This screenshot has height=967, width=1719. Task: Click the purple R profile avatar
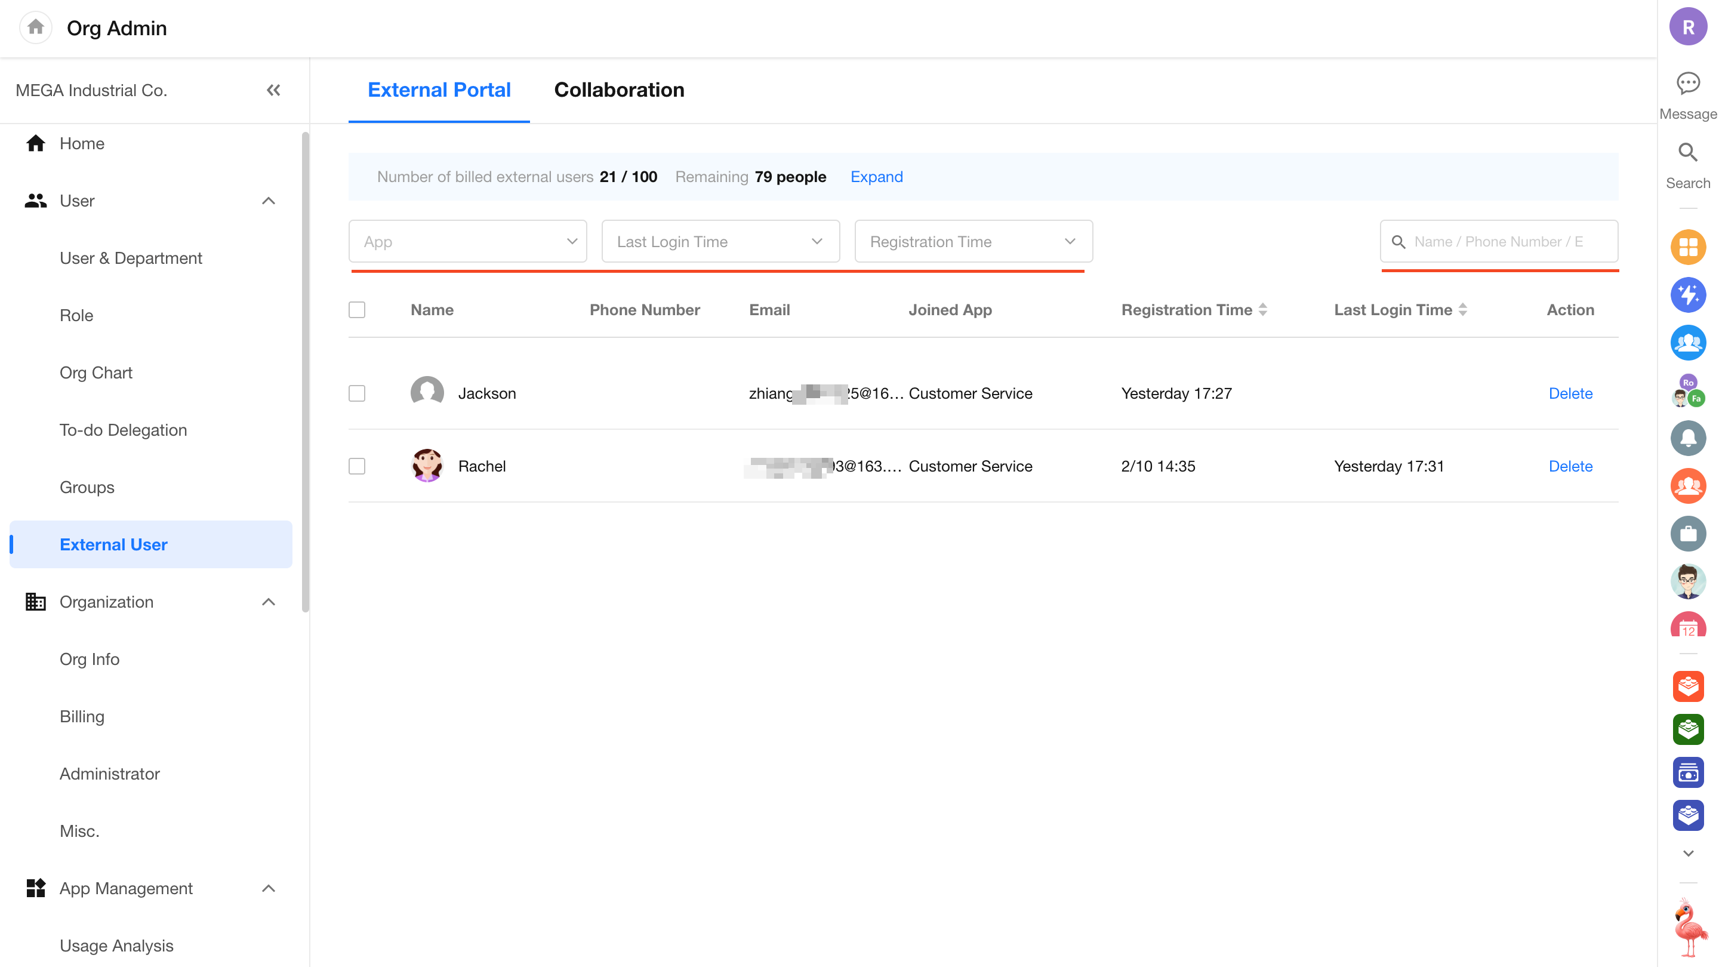tap(1687, 27)
